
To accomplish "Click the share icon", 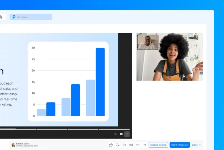I will pos(145,145).
